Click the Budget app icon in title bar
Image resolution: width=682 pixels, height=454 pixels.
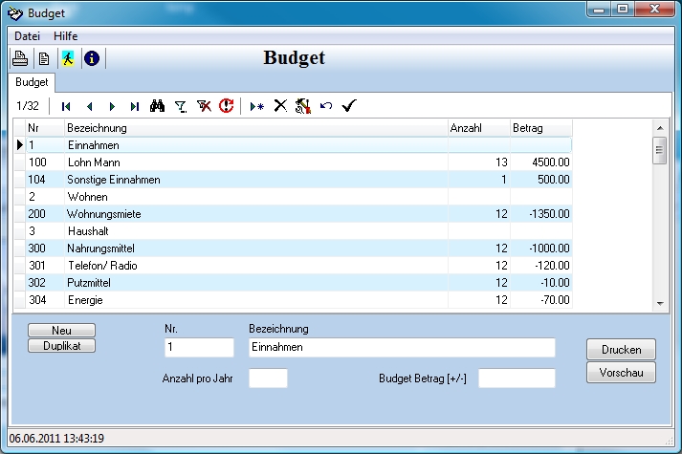[14, 13]
